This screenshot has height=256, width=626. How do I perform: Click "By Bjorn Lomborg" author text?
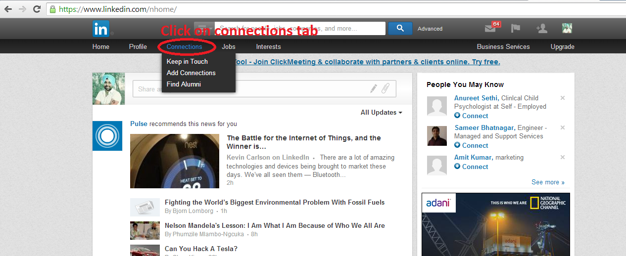click(189, 211)
